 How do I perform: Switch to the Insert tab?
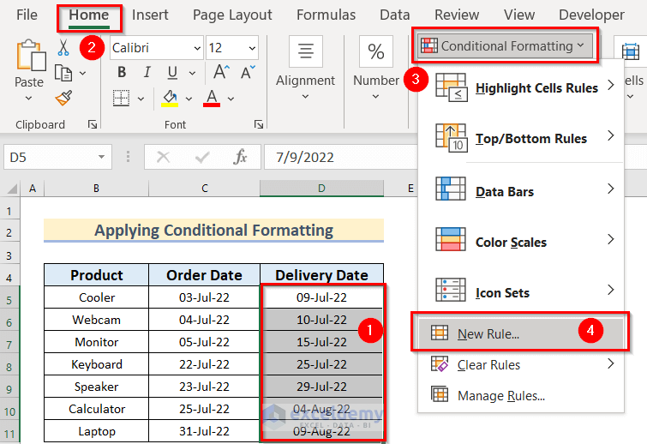[x=150, y=15]
